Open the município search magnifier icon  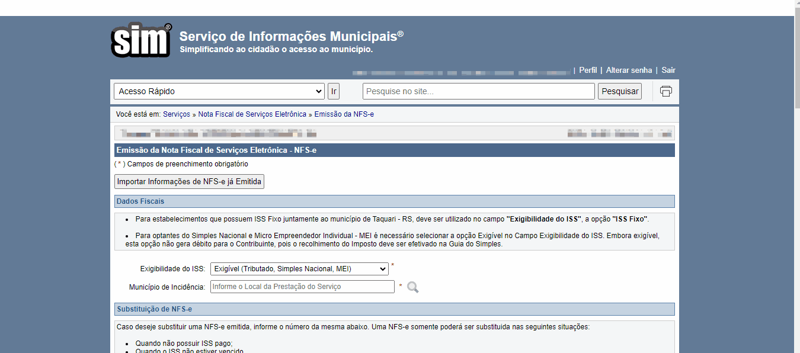coord(412,287)
